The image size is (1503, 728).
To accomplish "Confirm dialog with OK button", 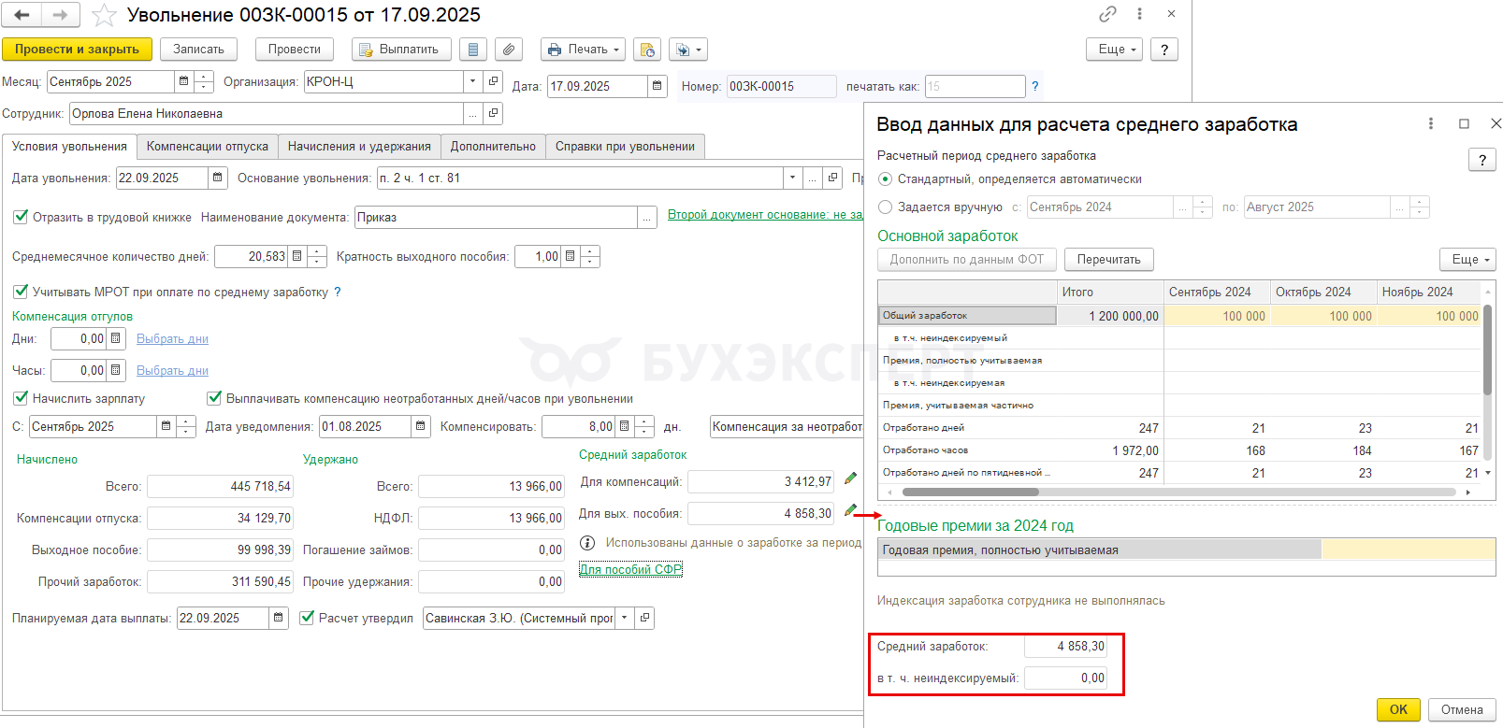I will coord(1398,709).
